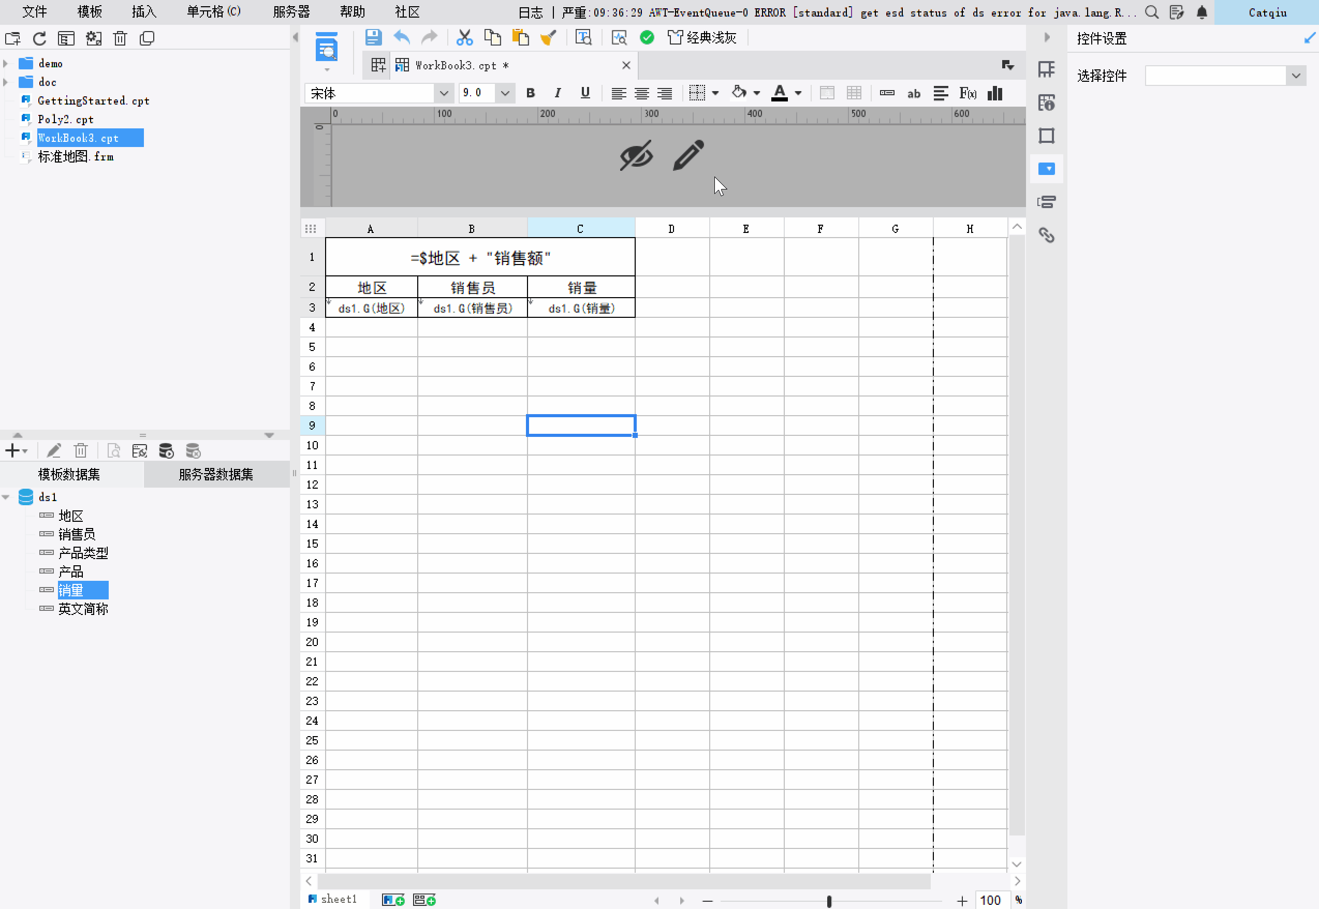Click the insert chart bar icon
Viewport: 1319px width, 909px height.
click(x=994, y=93)
